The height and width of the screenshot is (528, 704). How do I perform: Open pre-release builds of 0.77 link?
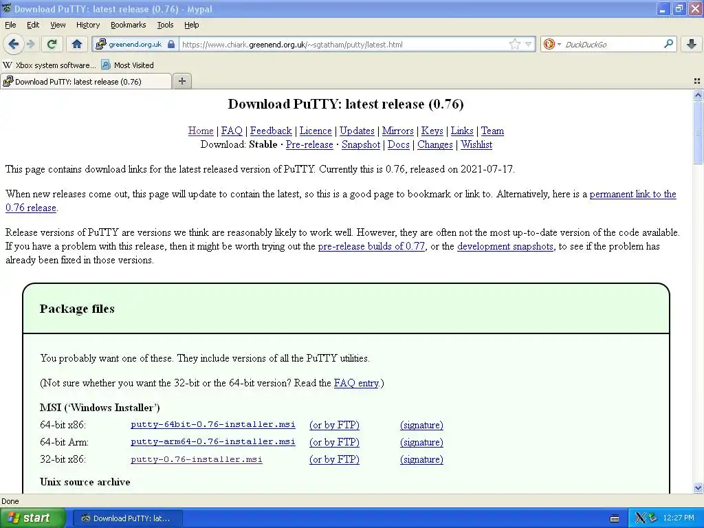pyautogui.click(x=371, y=246)
